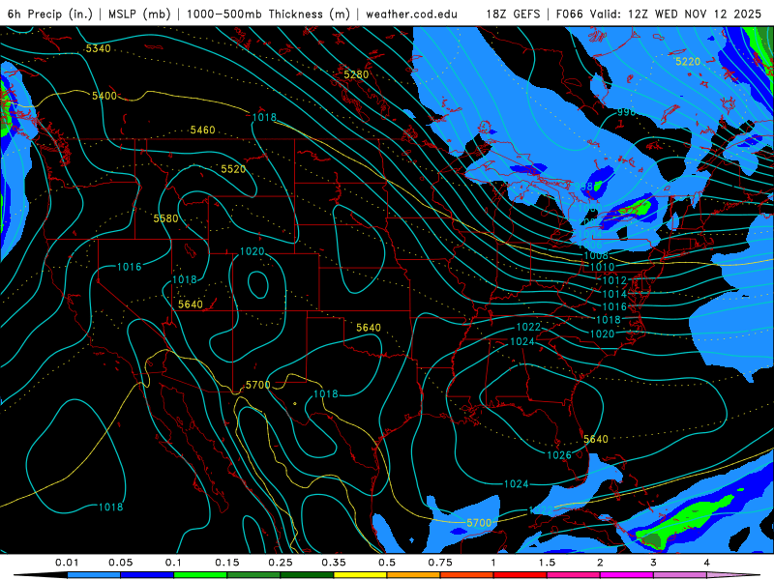774x580 pixels.
Task: Click the 0.15 legend value
Action: (x=227, y=563)
